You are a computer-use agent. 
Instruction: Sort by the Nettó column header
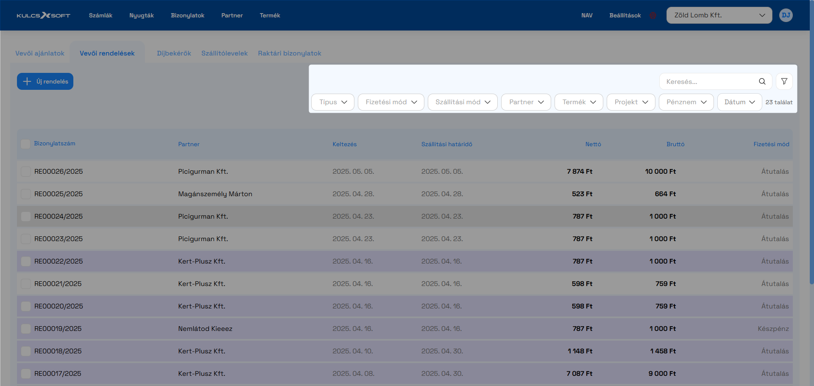pyautogui.click(x=593, y=144)
